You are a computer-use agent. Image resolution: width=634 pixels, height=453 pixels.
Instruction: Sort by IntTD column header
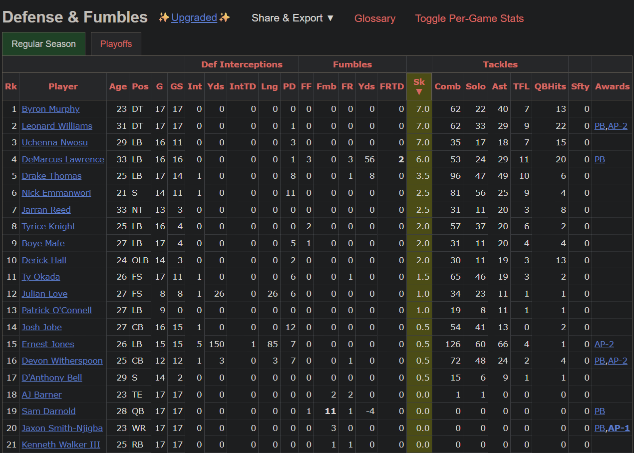click(243, 86)
